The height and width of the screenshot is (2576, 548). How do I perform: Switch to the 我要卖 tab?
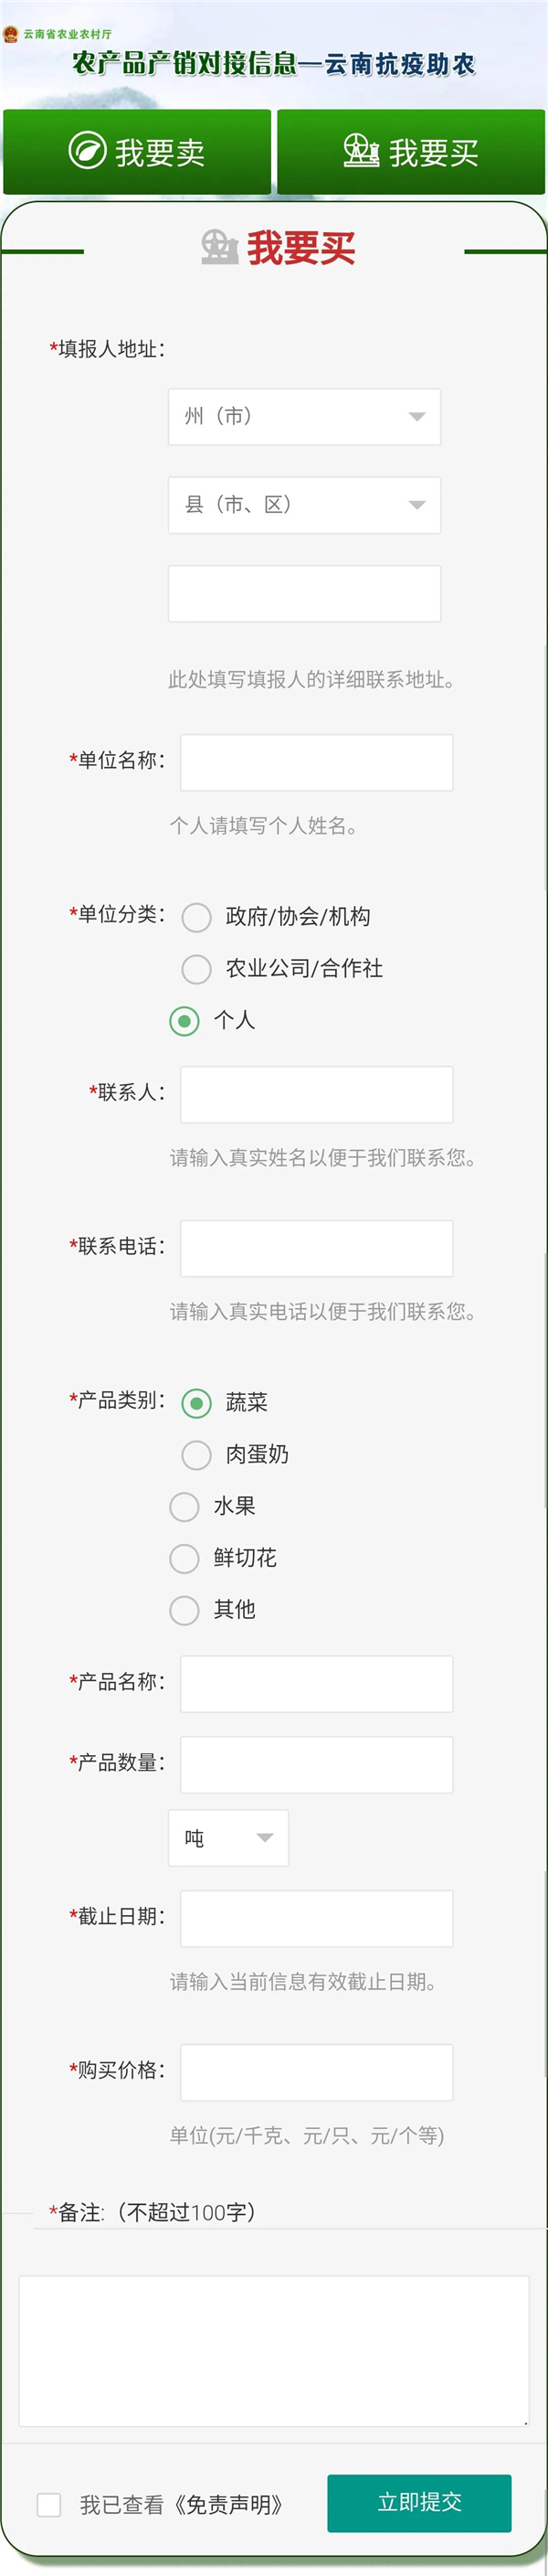137,152
